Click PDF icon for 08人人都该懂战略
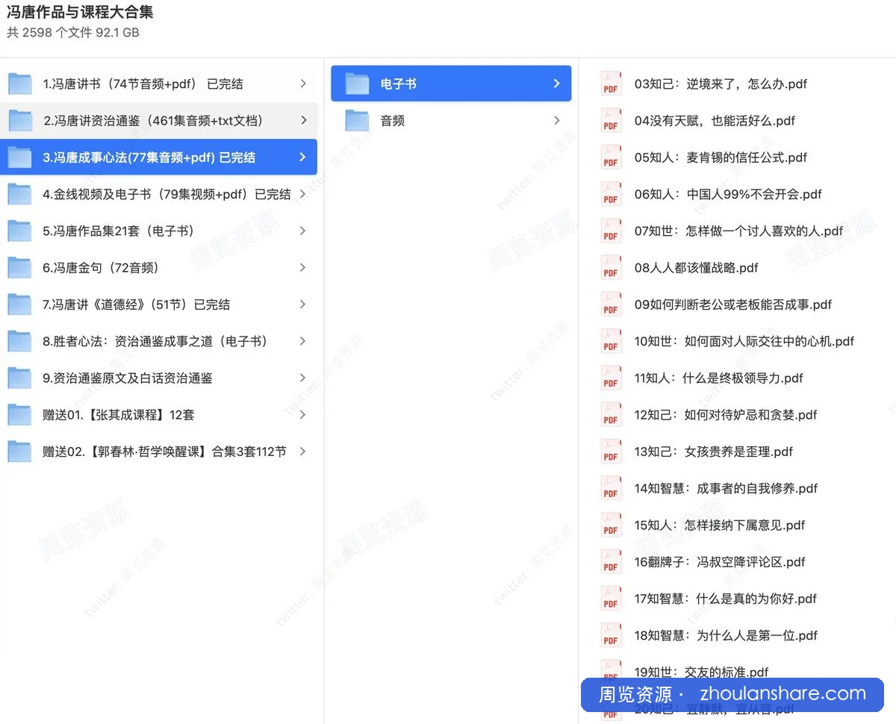 (x=612, y=267)
